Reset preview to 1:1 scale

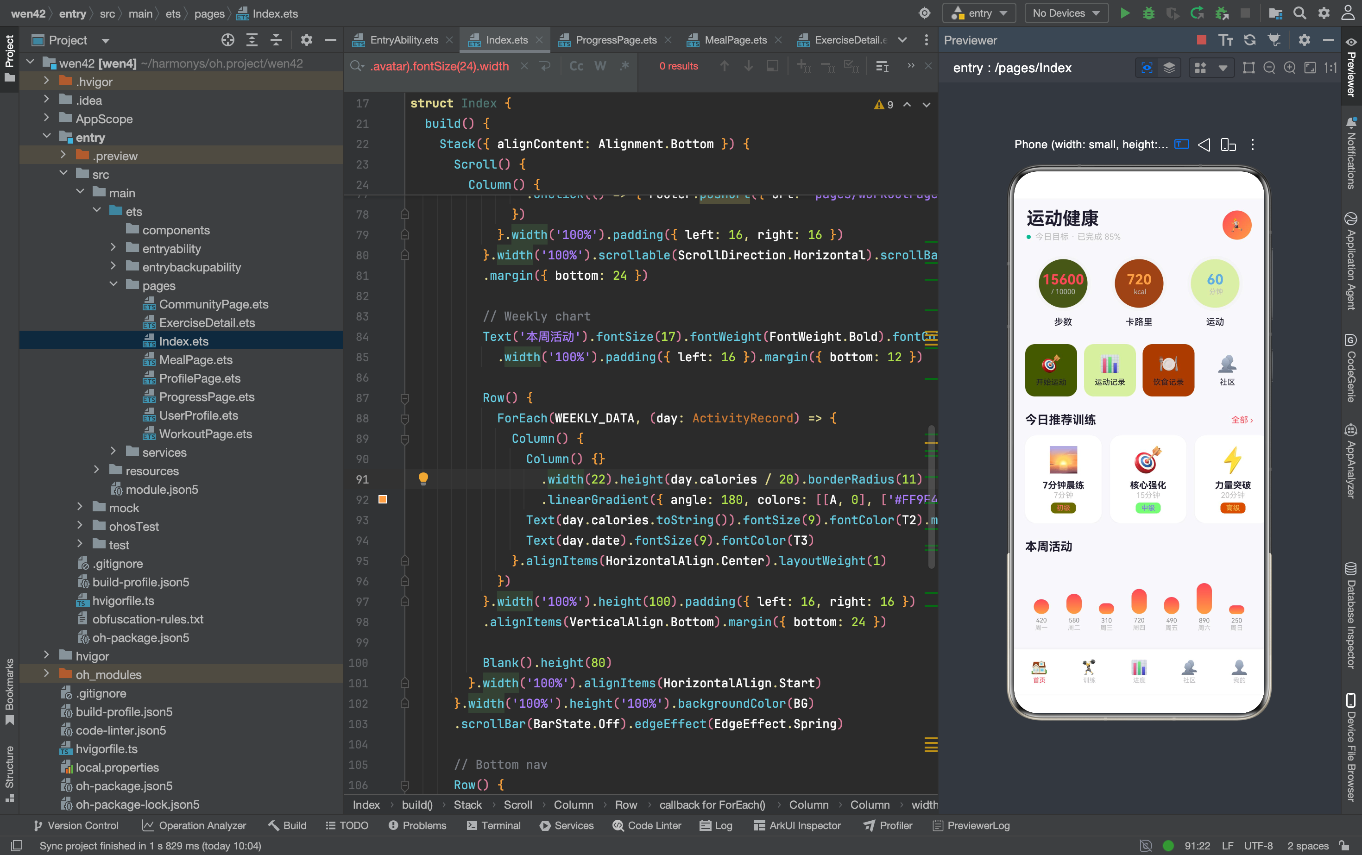click(1330, 68)
